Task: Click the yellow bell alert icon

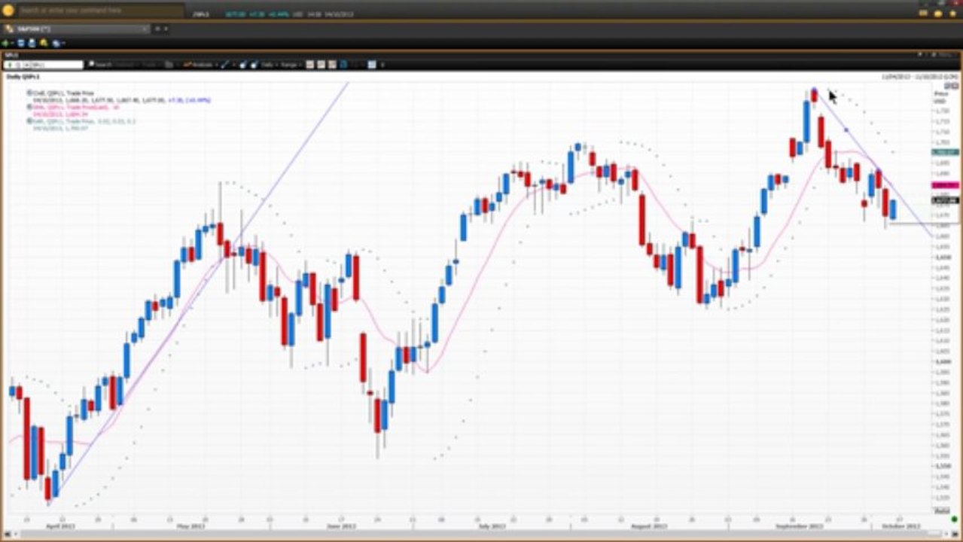Action: pyautogui.click(x=44, y=43)
